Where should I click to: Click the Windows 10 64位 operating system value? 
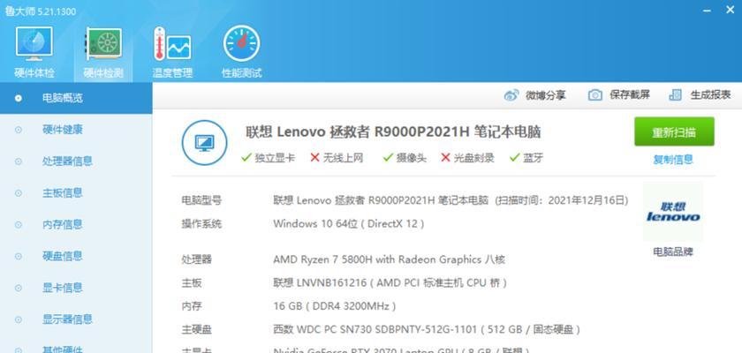(x=348, y=224)
